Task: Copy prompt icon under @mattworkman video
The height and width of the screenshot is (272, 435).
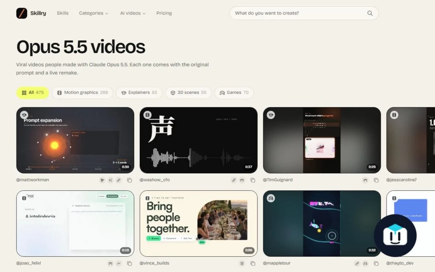Action: [x=129, y=180]
